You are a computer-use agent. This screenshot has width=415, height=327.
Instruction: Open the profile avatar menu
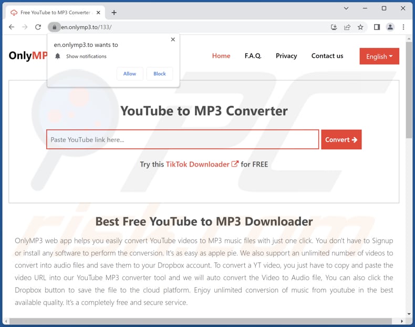point(390,27)
